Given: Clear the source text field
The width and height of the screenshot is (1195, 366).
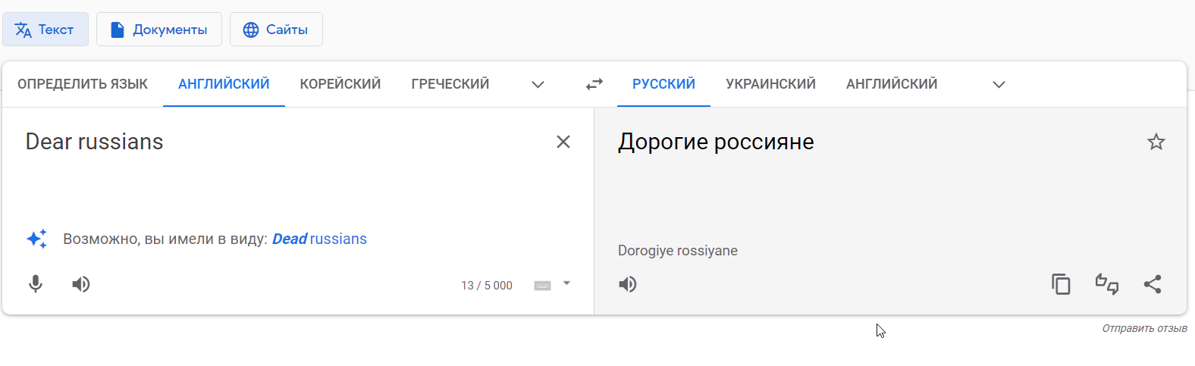Looking at the screenshot, I should coord(563,142).
